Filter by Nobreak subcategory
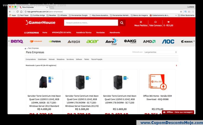 pyautogui.click(x=52, y=59)
